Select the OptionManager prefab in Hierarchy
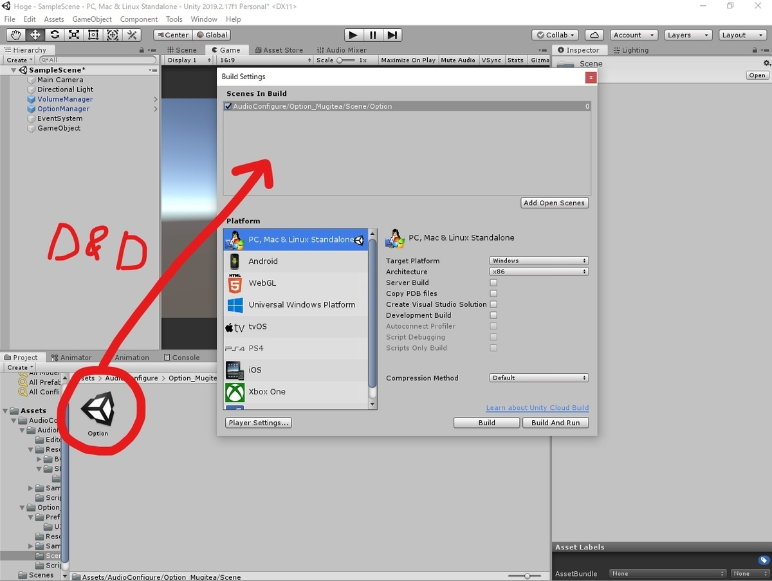Image resolution: width=772 pixels, height=581 pixels. click(x=63, y=109)
